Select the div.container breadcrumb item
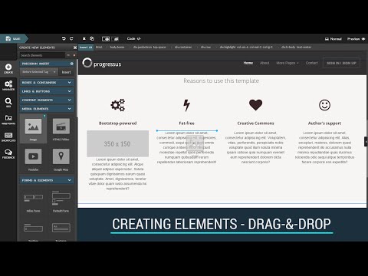 (x=183, y=48)
